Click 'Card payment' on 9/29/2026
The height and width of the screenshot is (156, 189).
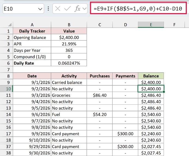point(69,147)
